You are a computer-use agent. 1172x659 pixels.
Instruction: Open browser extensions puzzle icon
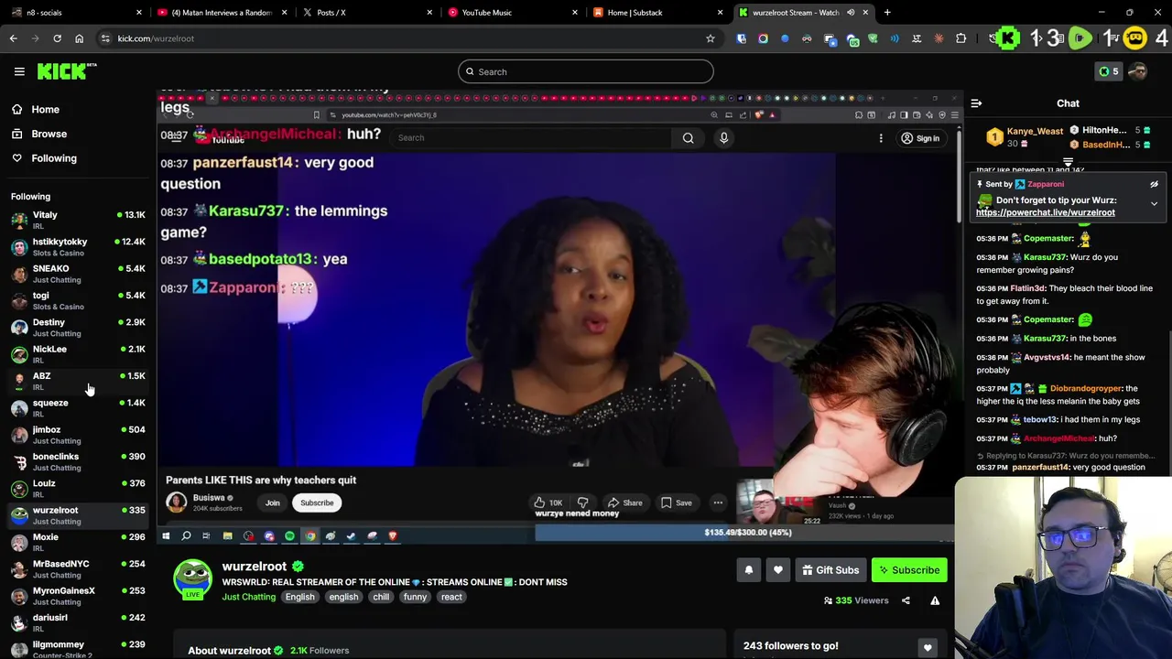960,38
